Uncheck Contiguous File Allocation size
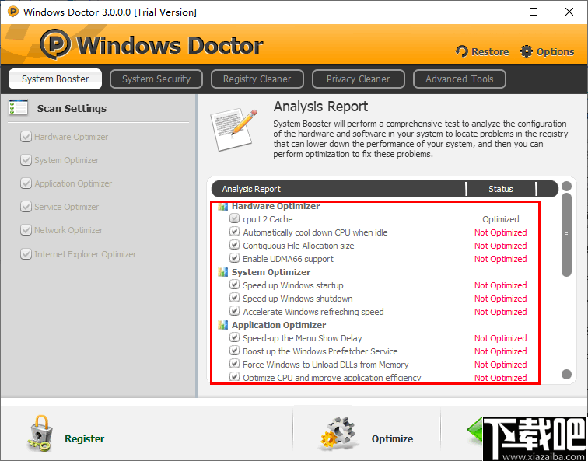Viewport: 588px width, 461px height. (234, 245)
